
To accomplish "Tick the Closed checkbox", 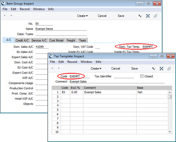I will coord(142,76).
